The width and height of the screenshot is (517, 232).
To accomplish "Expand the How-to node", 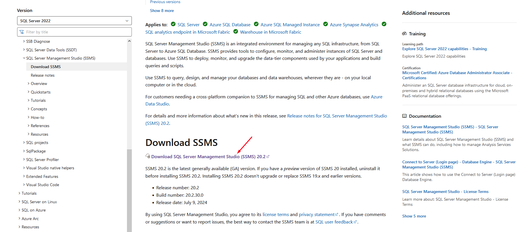I will (x=29, y=117).
